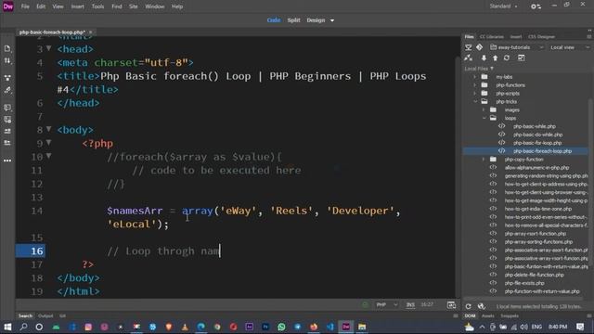Image resolution: width=594 pixels, height=334 pixels.
Task: Click the Git diamond icon in Files panel
Action: 479,47
